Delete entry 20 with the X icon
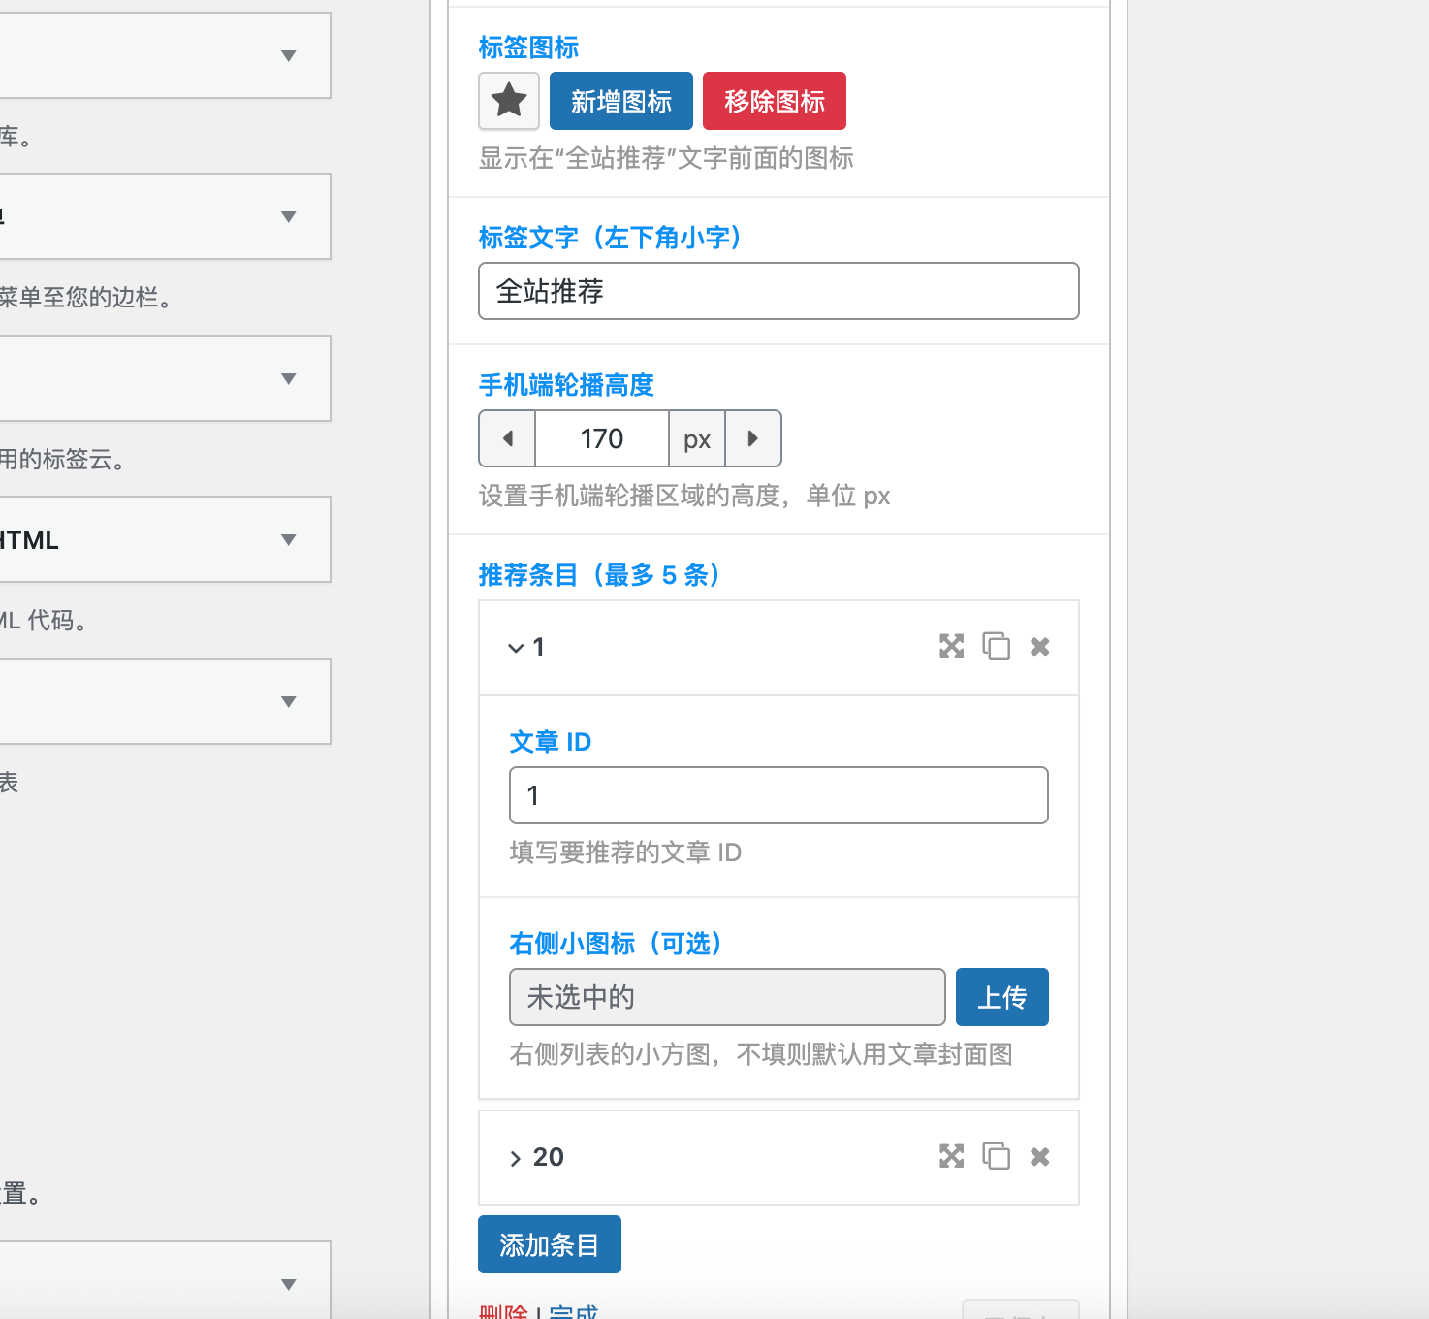The height and width of the screenshot is (1319, 1429). tap(1039, 1156)
